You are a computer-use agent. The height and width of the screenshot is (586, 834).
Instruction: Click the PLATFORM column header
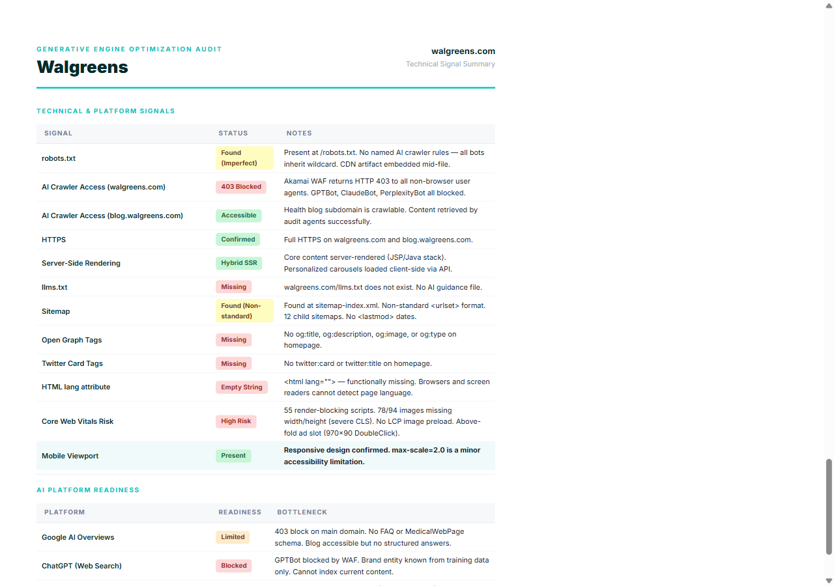pos(65,512)
